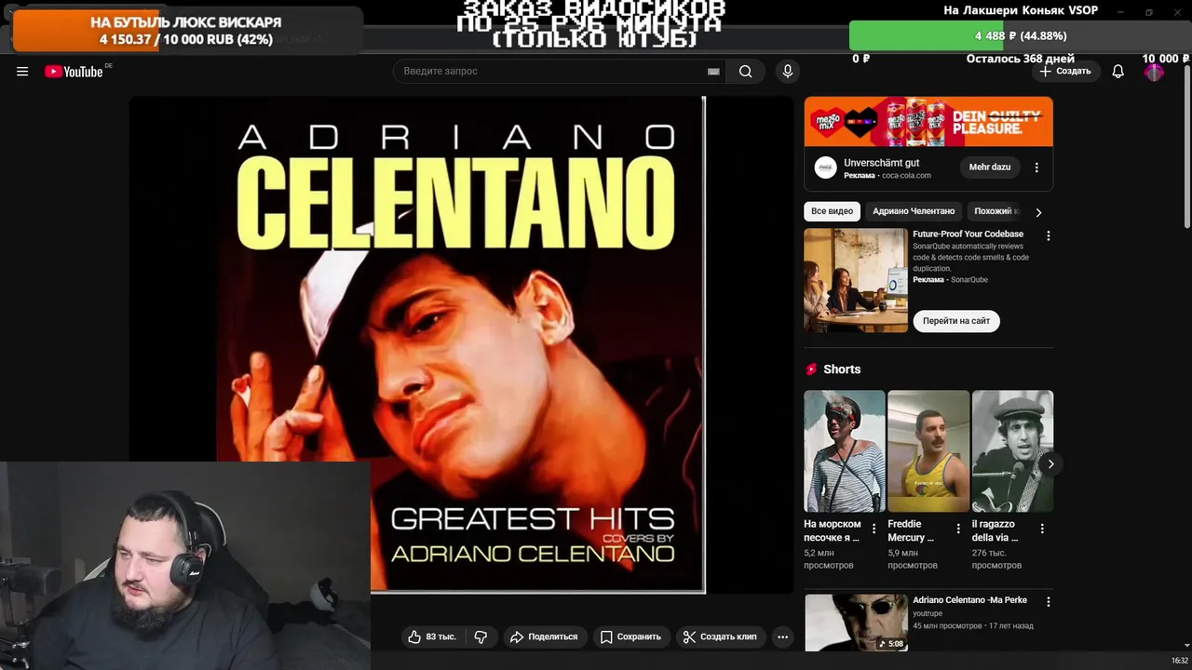Open the На морском песочке short
1192x670 pixels.
(845, 451)
